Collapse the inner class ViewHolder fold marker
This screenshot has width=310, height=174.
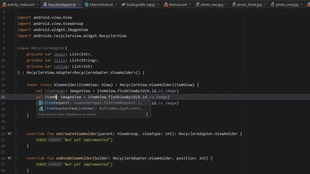[16, 85]
